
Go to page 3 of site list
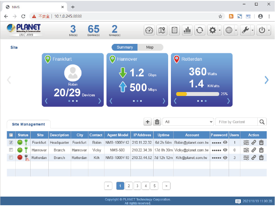[137, 186]
